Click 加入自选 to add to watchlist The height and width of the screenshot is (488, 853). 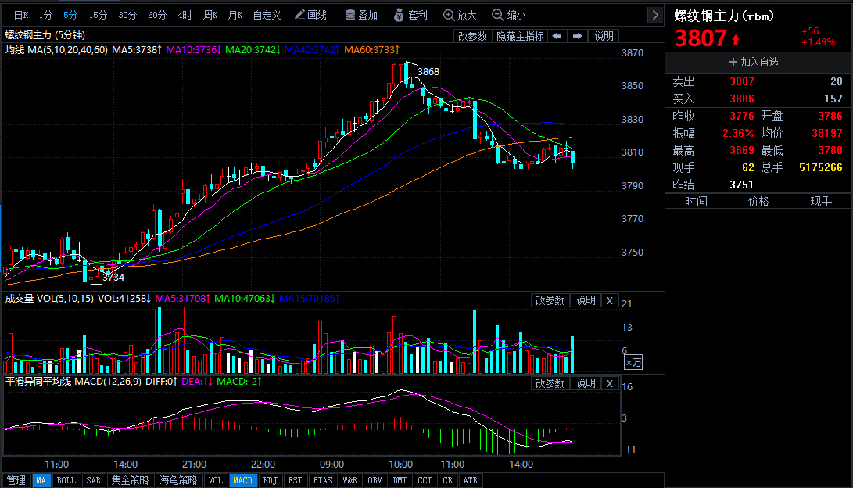pos(753,62)
